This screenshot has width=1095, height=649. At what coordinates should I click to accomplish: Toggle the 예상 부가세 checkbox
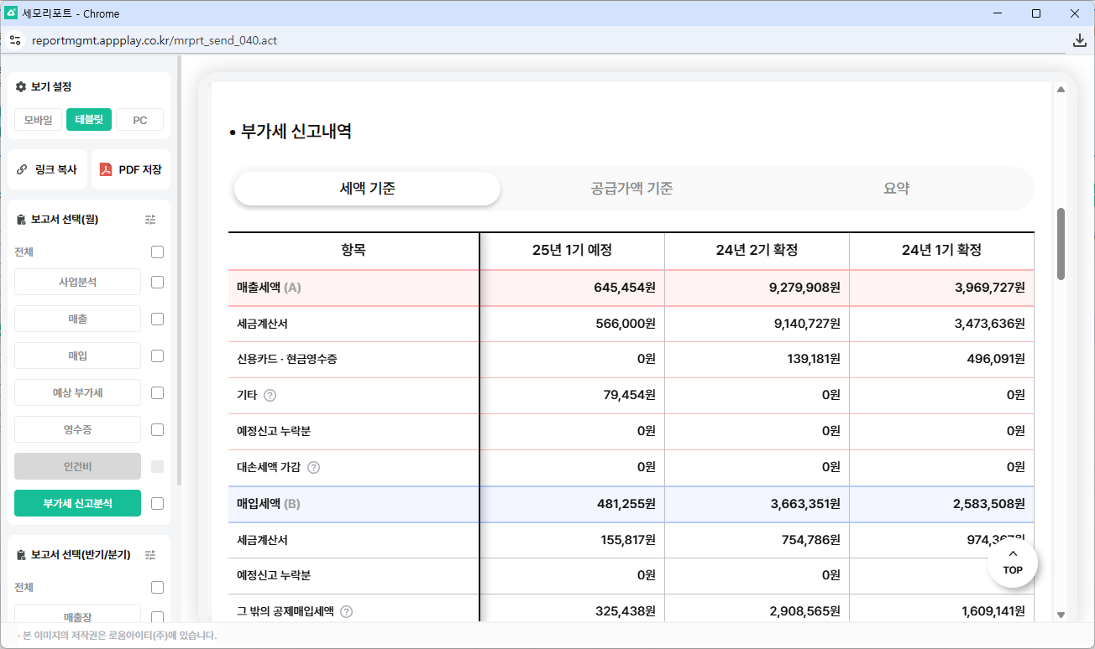pyautogui.click(x=157, y=393)
